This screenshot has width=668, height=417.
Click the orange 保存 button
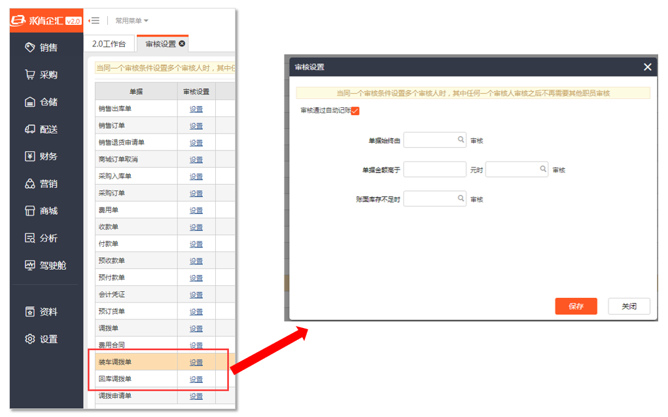576,306
